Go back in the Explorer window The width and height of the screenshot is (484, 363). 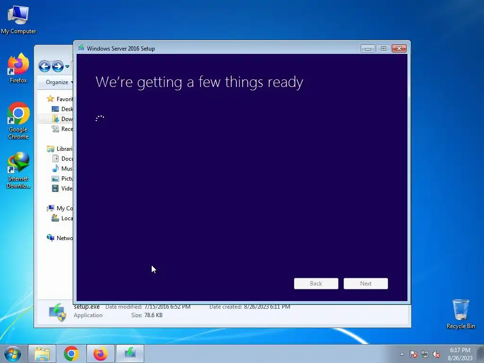[x=44, y=66]
